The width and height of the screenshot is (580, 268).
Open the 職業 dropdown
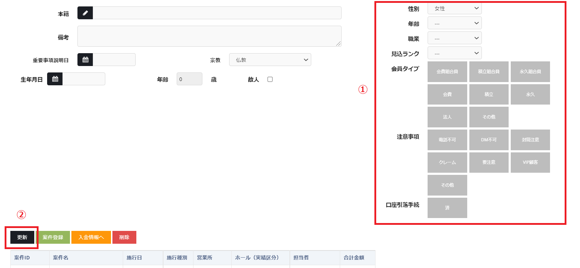point(454,38)
